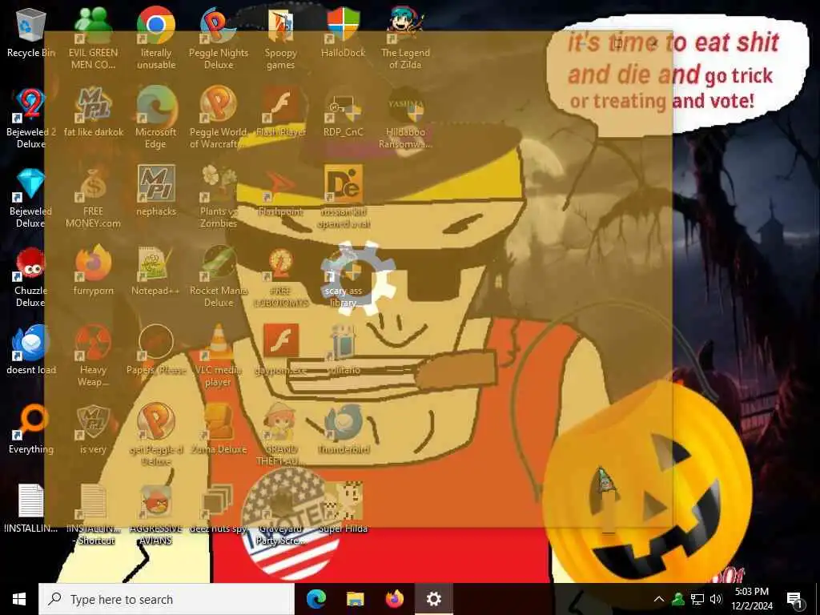
Task: Select the 'deez nuts spy' icon
Action: pyautogui.click(x=219, y=508)
